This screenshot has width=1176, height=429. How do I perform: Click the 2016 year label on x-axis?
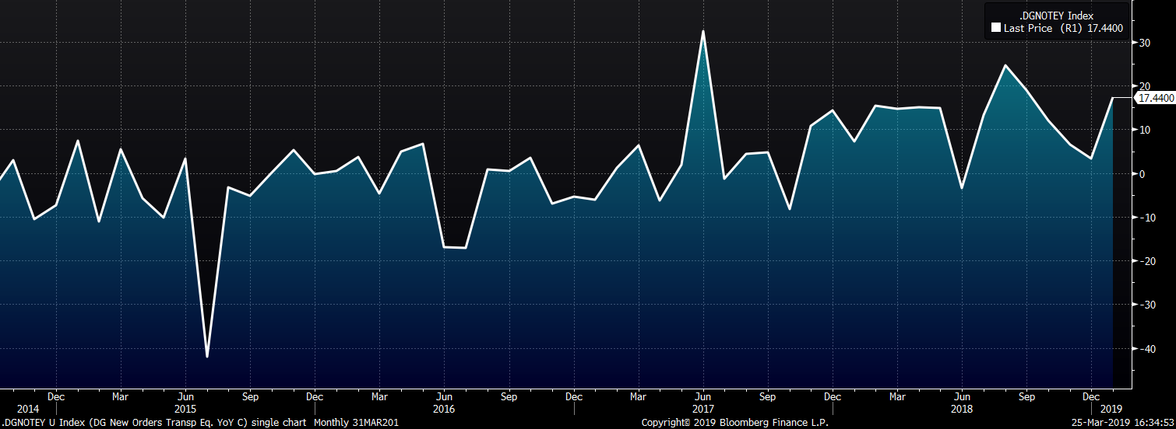[444, 409]
